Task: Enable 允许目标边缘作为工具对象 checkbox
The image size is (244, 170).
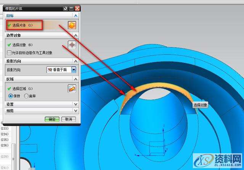Action: 10,53
